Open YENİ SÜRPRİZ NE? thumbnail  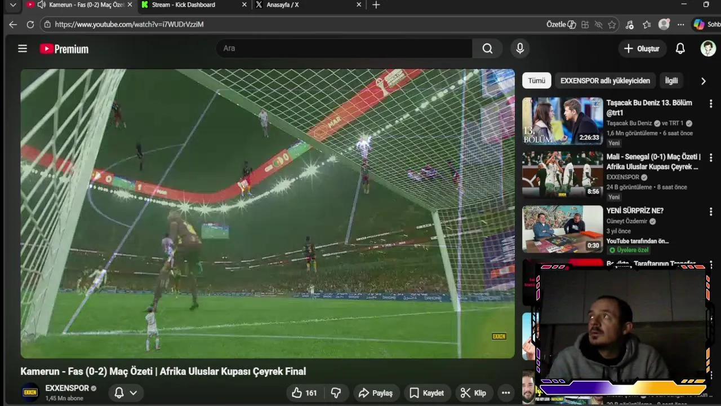coord(562,228)
